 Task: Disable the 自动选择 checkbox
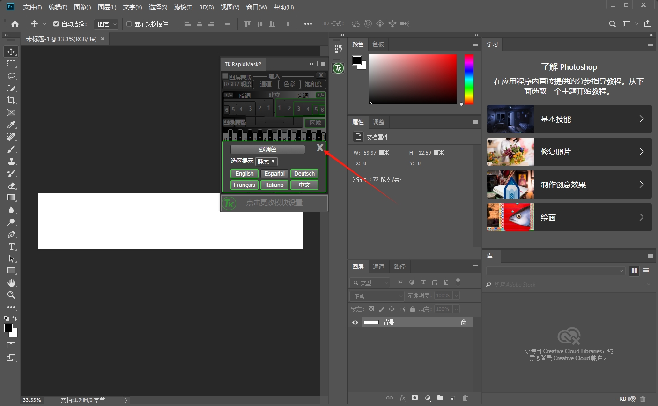pyautogui.click(x=56, y=24)
